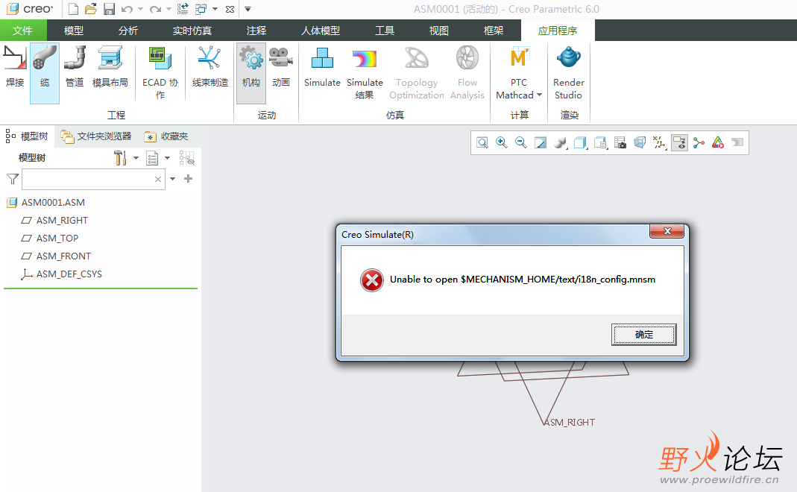Switch to the 模型树 panel tab
The width and height of the screenshot is (797, 492).
pyautogui.click(x=27, y=136)
